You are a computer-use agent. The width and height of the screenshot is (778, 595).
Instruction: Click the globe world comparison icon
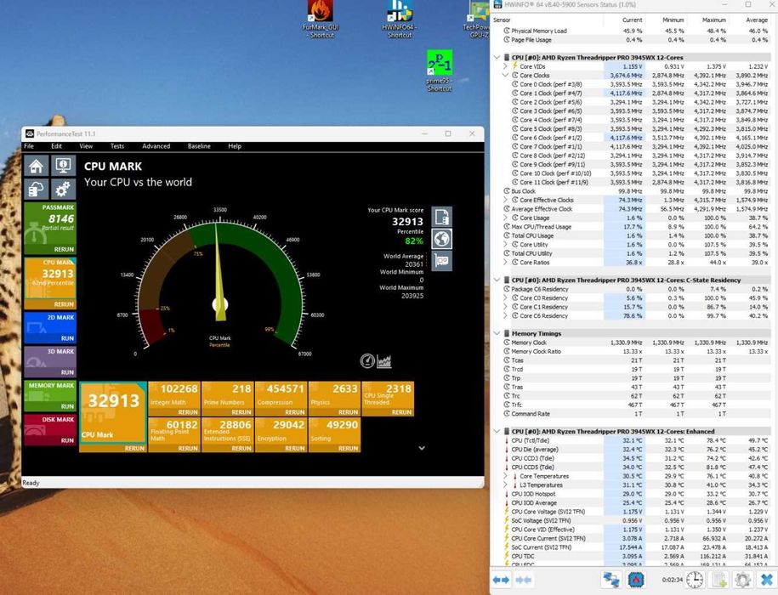coord(441,239)
